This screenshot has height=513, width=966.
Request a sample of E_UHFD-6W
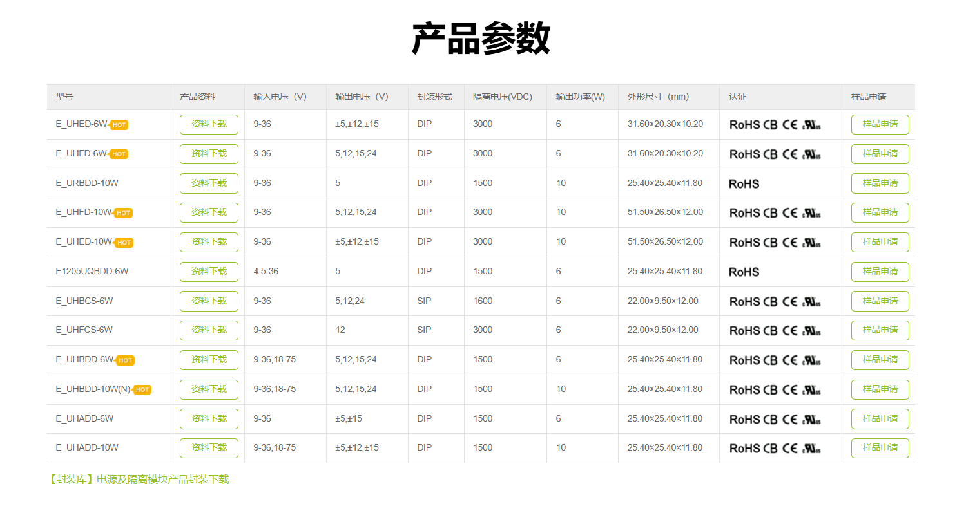pyautogui.click(x=880, y=154)
